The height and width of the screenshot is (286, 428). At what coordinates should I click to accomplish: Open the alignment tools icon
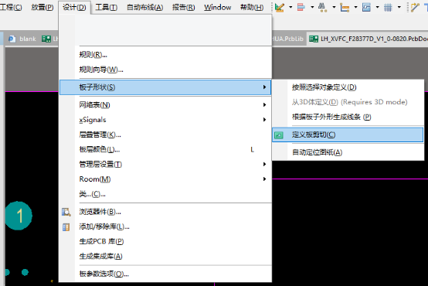(301, 7)
